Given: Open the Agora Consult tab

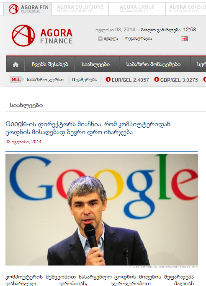Looking at the screenshot, I should [x=186, y=9].
